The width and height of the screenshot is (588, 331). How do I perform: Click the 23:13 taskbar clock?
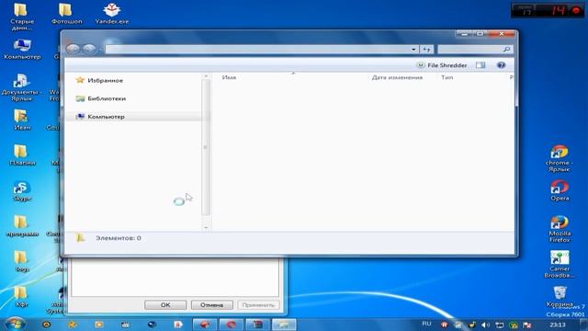click(558, 325)
